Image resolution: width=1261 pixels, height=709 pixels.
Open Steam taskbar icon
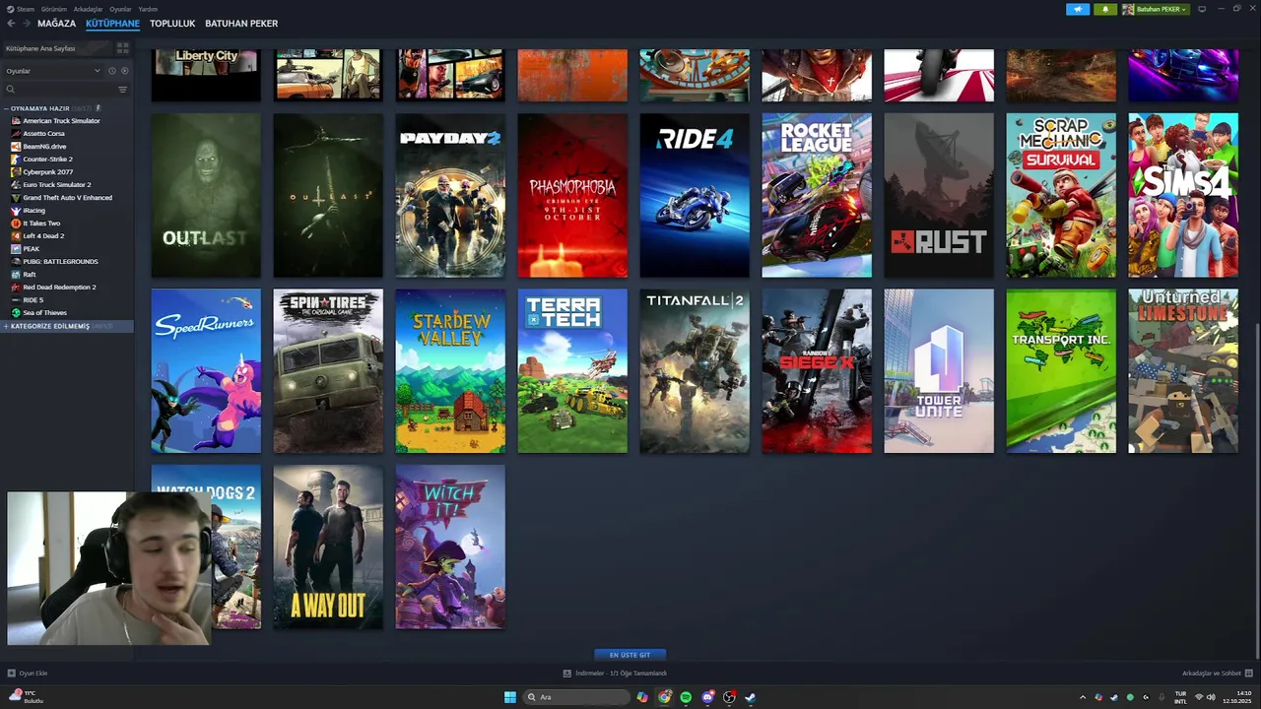point(750,697)
